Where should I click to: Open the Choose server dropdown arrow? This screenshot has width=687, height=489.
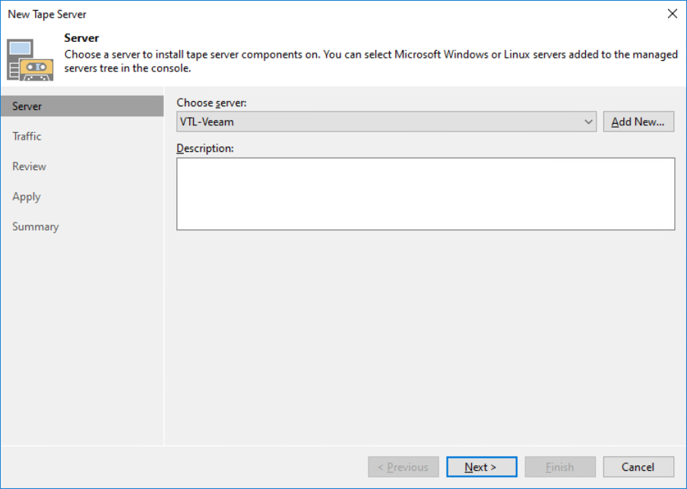point(588,121)
